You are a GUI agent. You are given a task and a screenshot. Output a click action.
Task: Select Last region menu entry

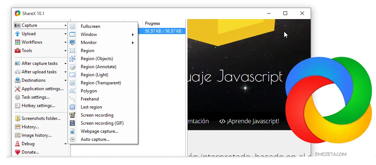pos(103,107)
